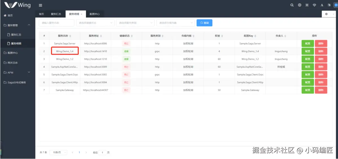
Task: Close the 服务明细 tab
Action: click(x=81, y=14)
